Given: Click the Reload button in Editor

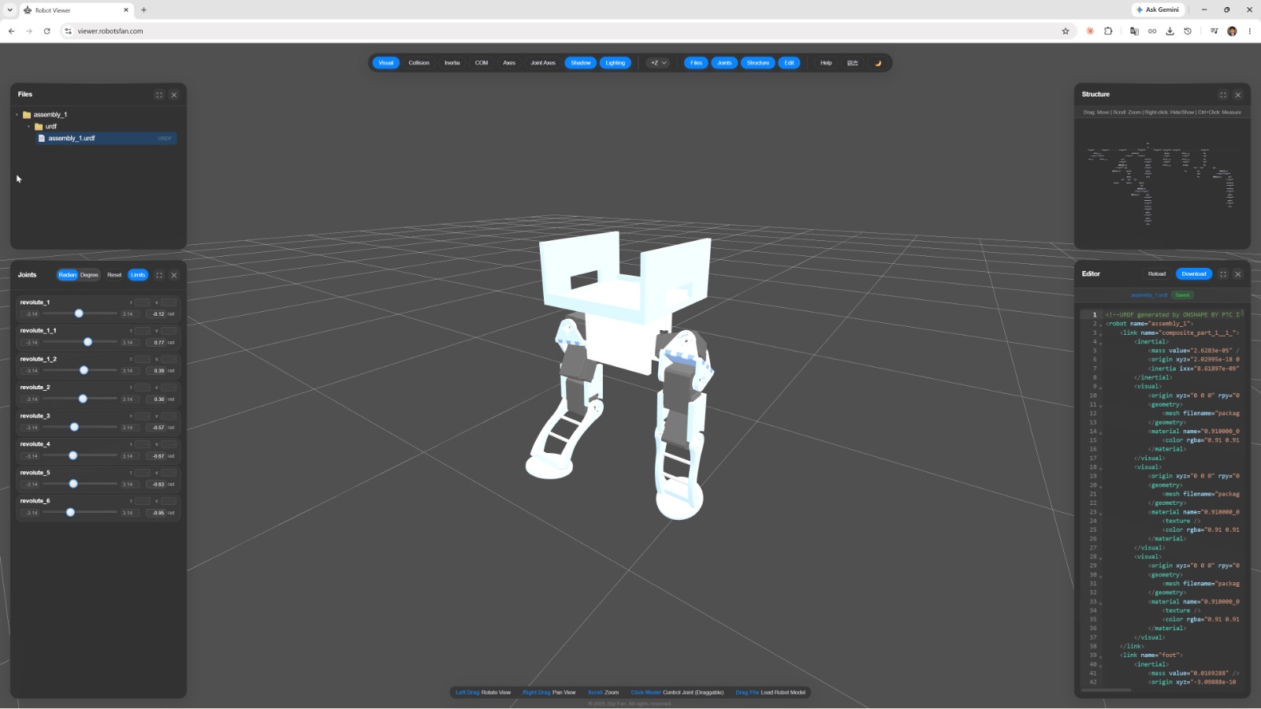Looking at the screenshot, I should [1157, 274].
